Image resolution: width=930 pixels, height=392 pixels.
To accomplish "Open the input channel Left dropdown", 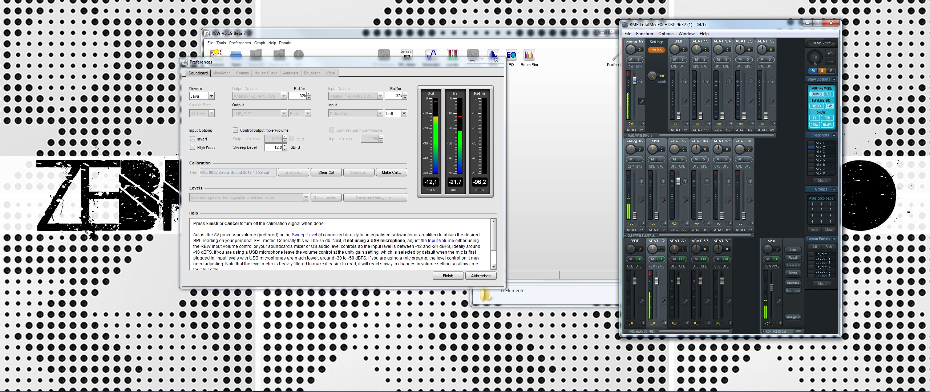I will coord(404,114).
